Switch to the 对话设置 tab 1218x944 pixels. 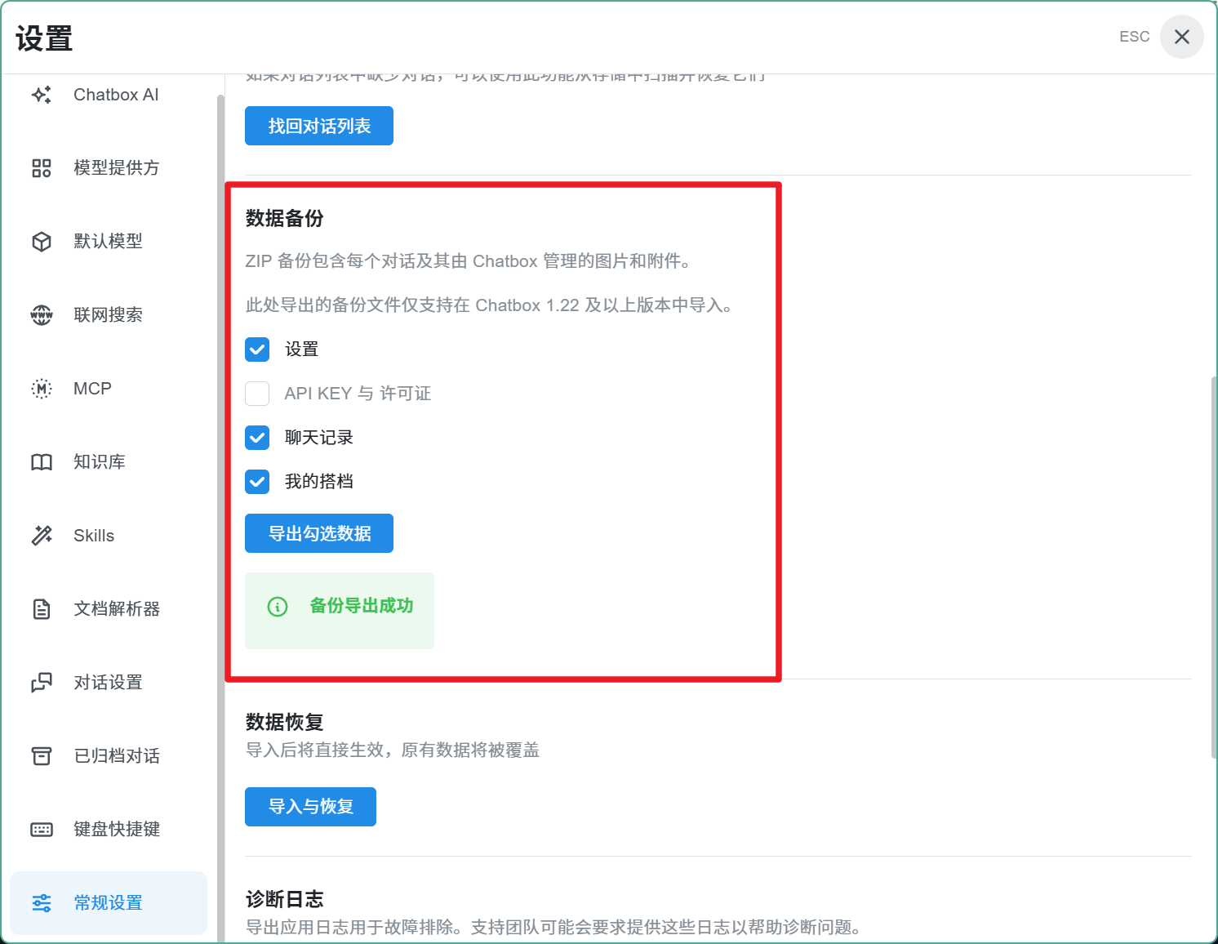pyautogui.click(x=109, y=683)
